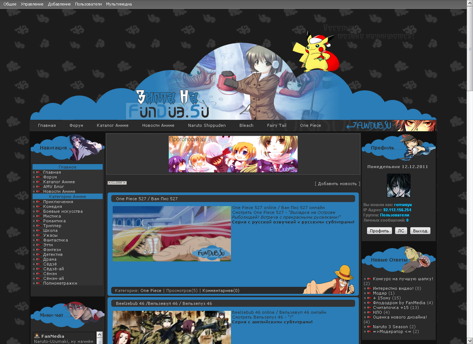
Task: Click the Проголосуй за voting banner
Action: point(233,154)
